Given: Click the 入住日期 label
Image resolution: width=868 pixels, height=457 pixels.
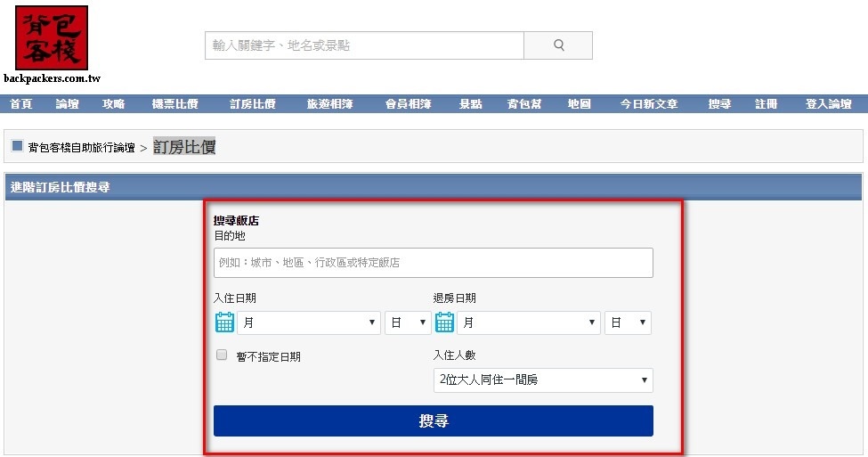Looking at the screenshot, I should (235, 298).
